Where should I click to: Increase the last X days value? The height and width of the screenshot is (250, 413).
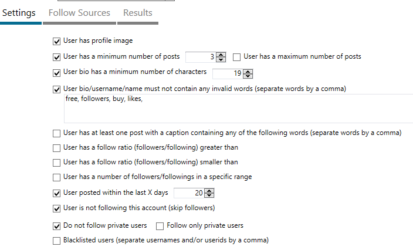tap(209, 191)
